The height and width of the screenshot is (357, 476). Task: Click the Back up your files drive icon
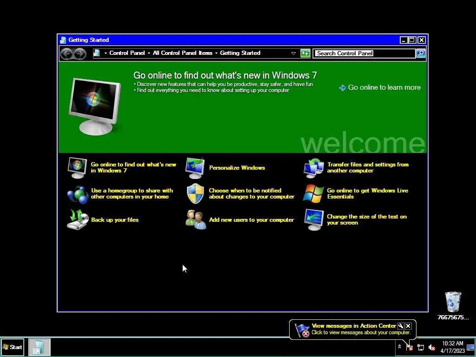click(x=78, y=219)
